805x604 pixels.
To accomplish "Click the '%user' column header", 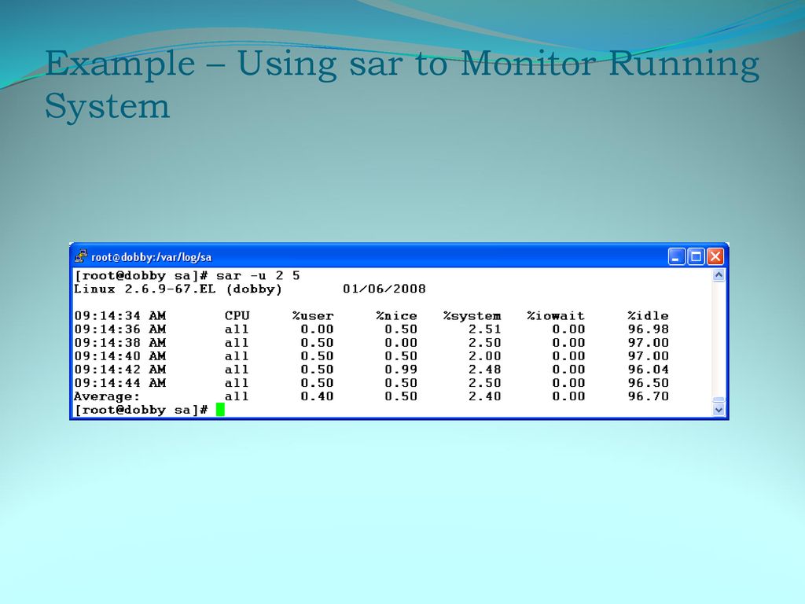I will [313, 316].
